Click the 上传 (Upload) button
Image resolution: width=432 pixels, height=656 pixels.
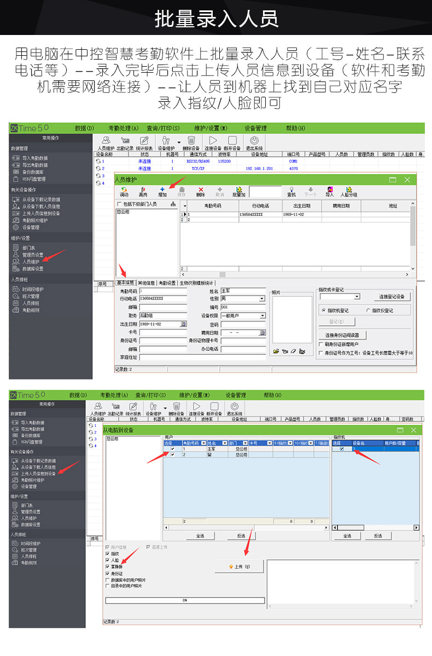tap(238, 567)
